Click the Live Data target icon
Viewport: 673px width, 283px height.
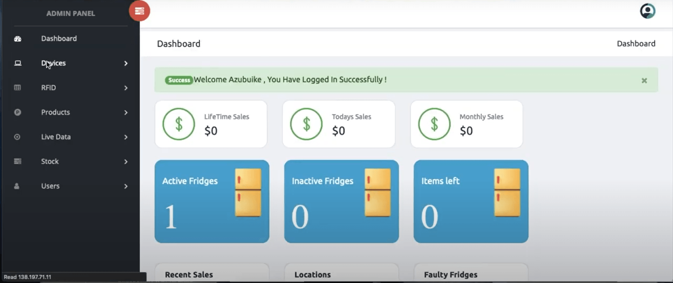tap(17, 137)
